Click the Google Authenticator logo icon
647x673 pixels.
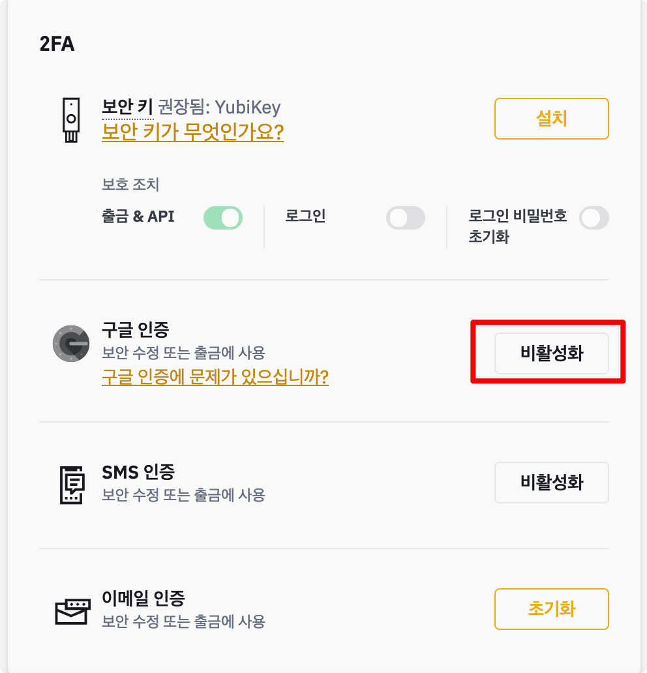71,344
